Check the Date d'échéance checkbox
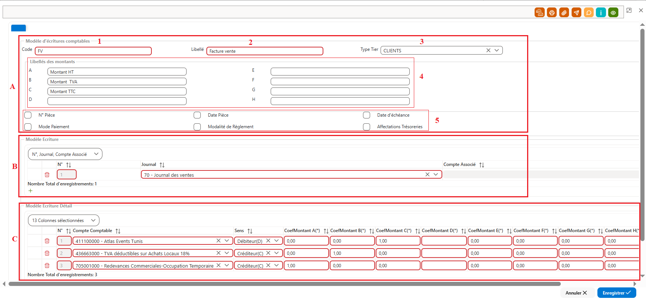Viewport: 646px width, 299px height. tap(367, 115)
